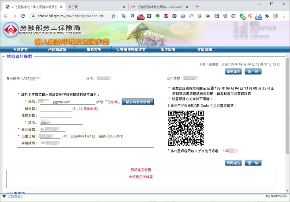This screenshot has height=202, width=290.
Task: Open the Chrome profile avatar
Action: pyautogui.click(x=275, y=16)
